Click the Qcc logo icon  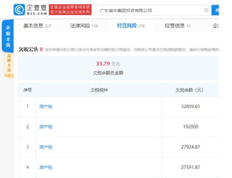(x=19, y=10)
